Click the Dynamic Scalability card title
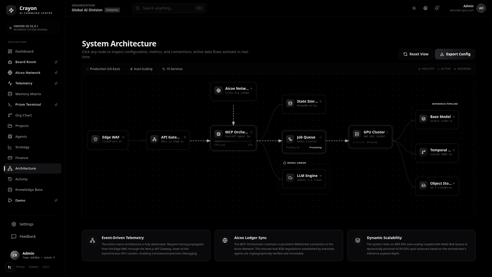492x277 pixels. pos(384,238)
